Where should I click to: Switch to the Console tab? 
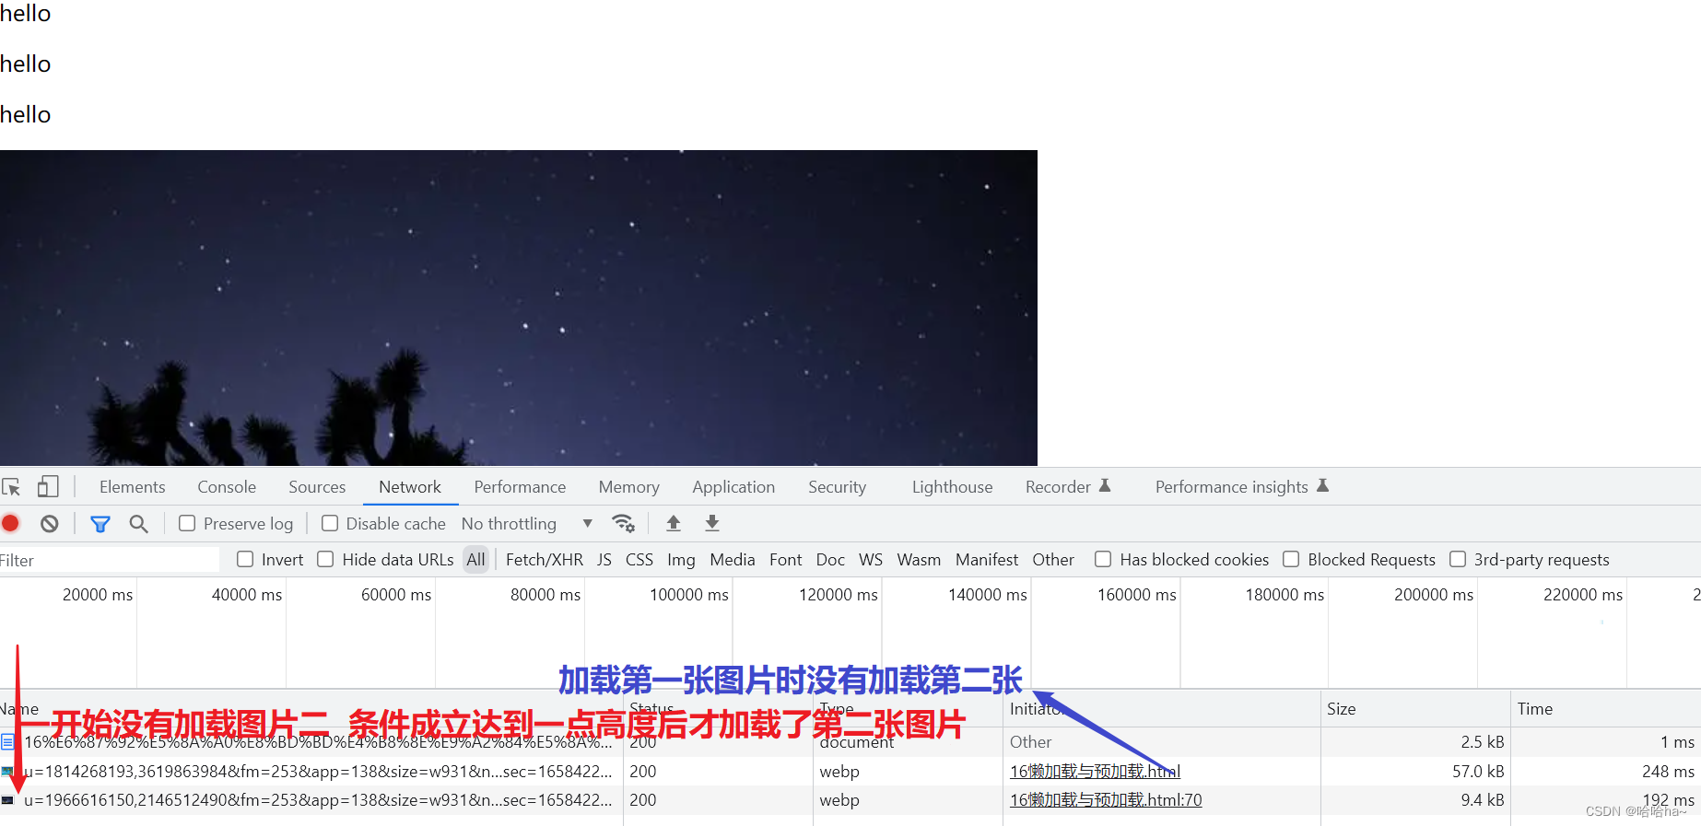[x=227, y=486]
